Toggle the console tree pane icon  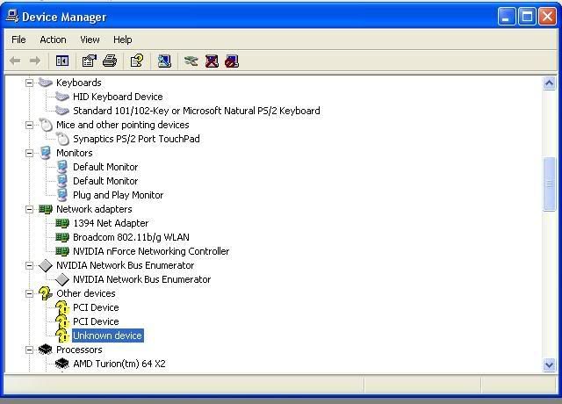(62, 61)
